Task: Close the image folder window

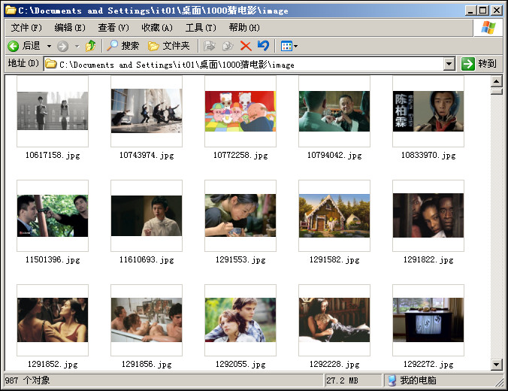Action: [496, 11]
